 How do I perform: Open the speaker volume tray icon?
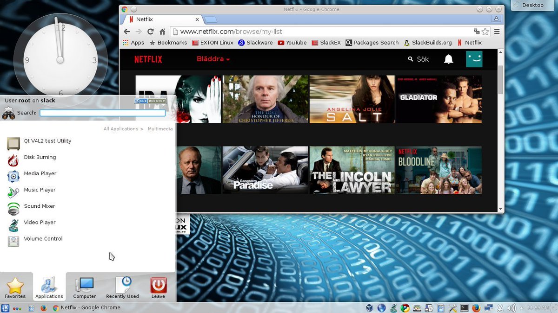coord(511,308)
